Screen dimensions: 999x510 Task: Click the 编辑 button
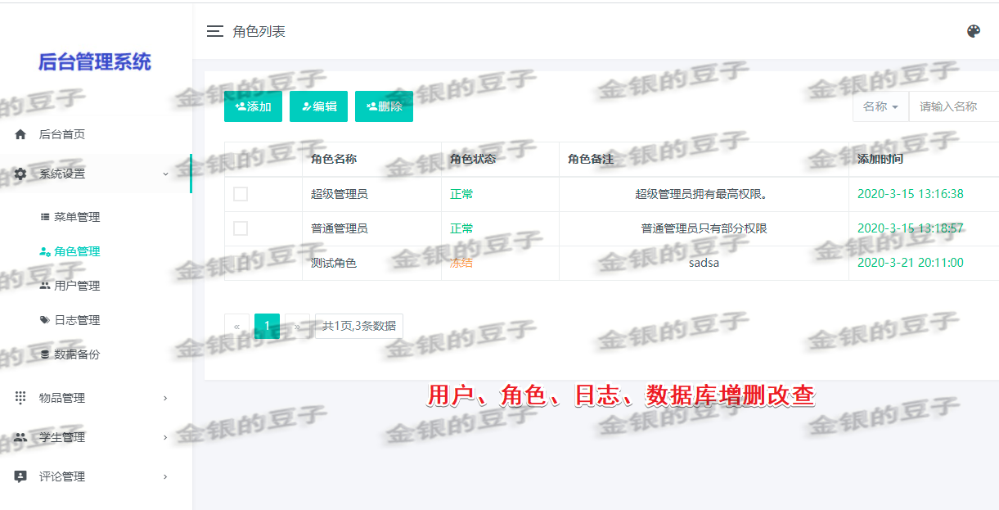point(318,106)
